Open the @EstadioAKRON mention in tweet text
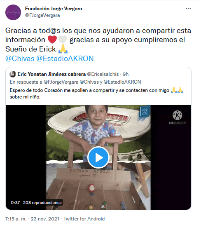 (65, 59)
